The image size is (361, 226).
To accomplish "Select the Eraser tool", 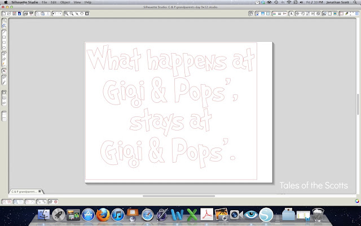I will pos(4,77).
